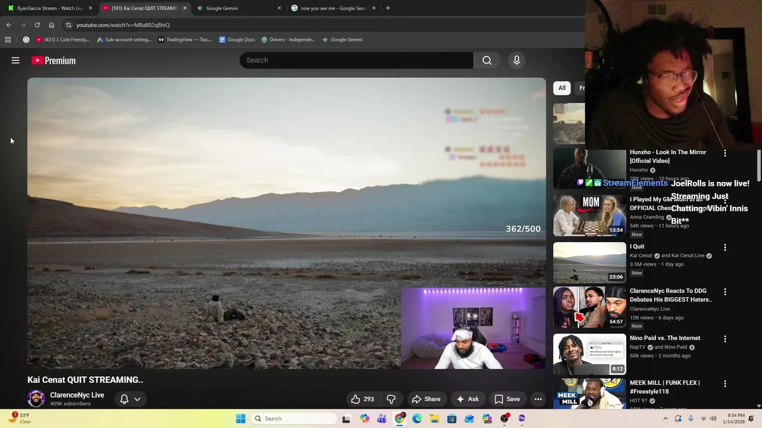762x428 pixels.
Task: Open TradingView bookmark
Action: click(185, 40)
